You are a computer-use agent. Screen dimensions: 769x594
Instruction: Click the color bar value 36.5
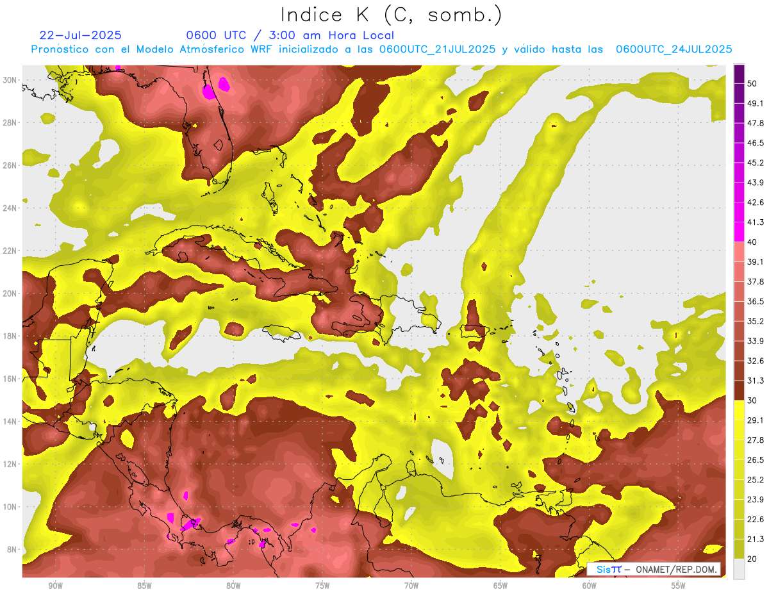point(756,301)
